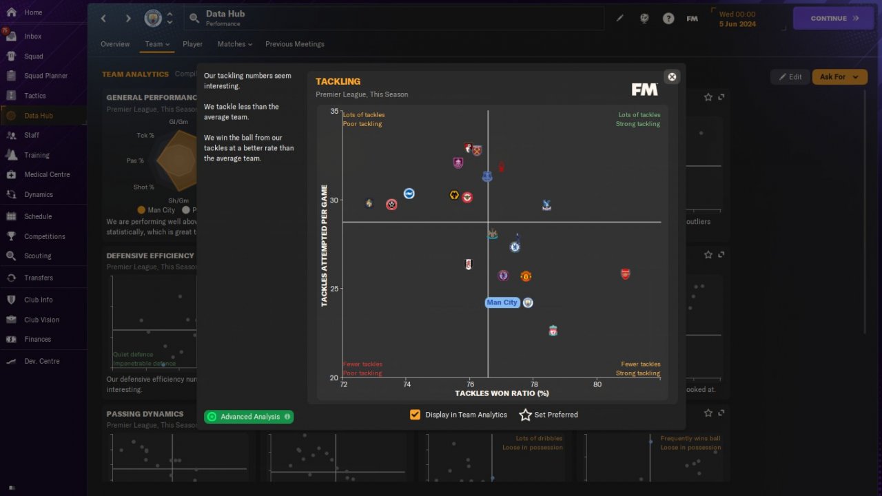Go back with the left arrow

pos(104,19)
